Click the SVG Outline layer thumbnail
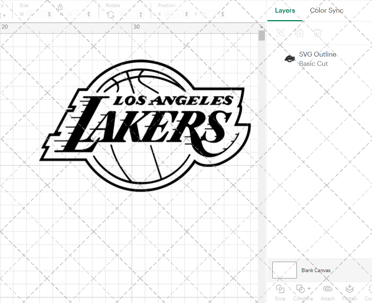Image resolution: width=372 pixels, height=303 pixels. pos(290,58)
